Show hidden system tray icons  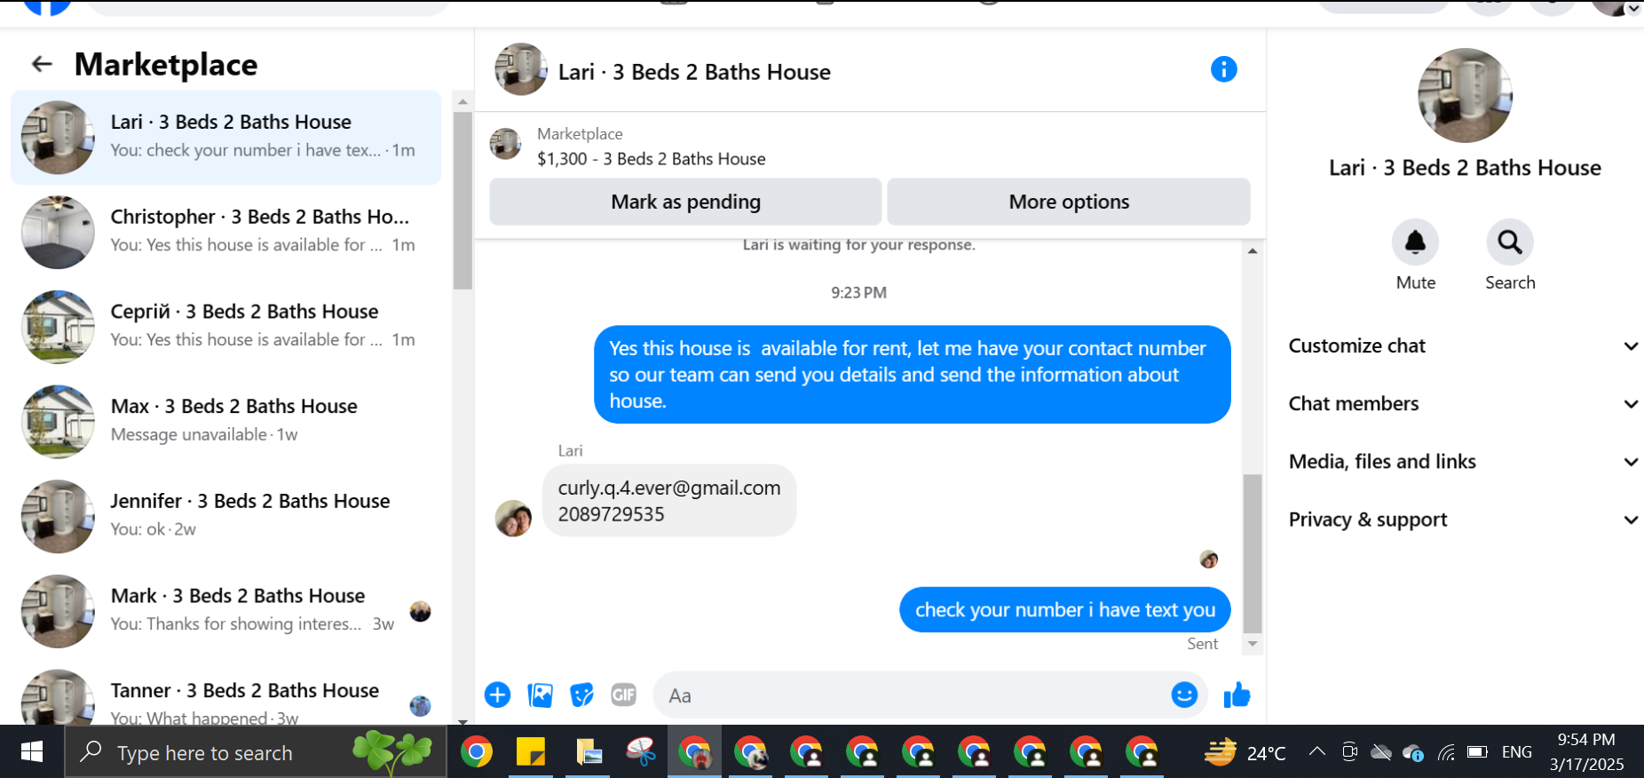click(x=1317, y=752)
